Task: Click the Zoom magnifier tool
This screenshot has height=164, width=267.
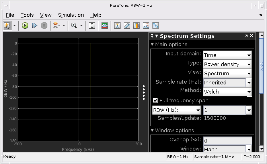Action: [x=74, y=25]
